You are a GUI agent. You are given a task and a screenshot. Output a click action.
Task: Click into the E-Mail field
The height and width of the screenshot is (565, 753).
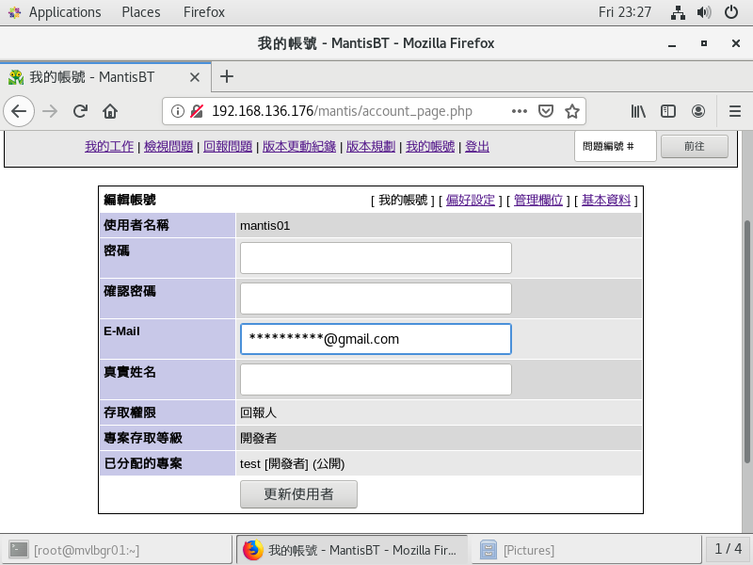click(x=376, y=339)
